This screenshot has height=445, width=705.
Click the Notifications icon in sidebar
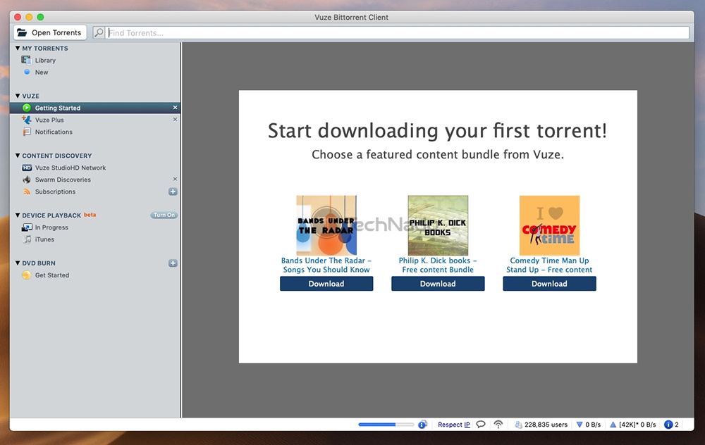point(27,132)
